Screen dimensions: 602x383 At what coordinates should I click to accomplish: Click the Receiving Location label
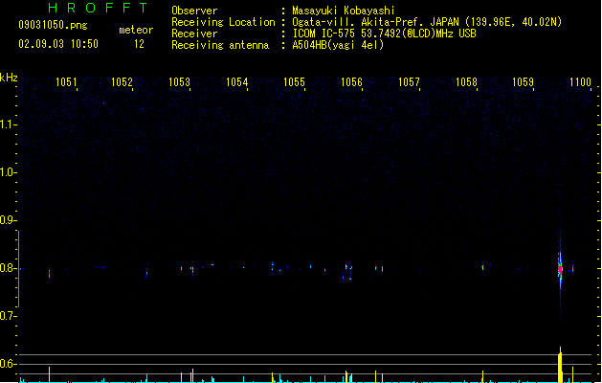(223, 22)
